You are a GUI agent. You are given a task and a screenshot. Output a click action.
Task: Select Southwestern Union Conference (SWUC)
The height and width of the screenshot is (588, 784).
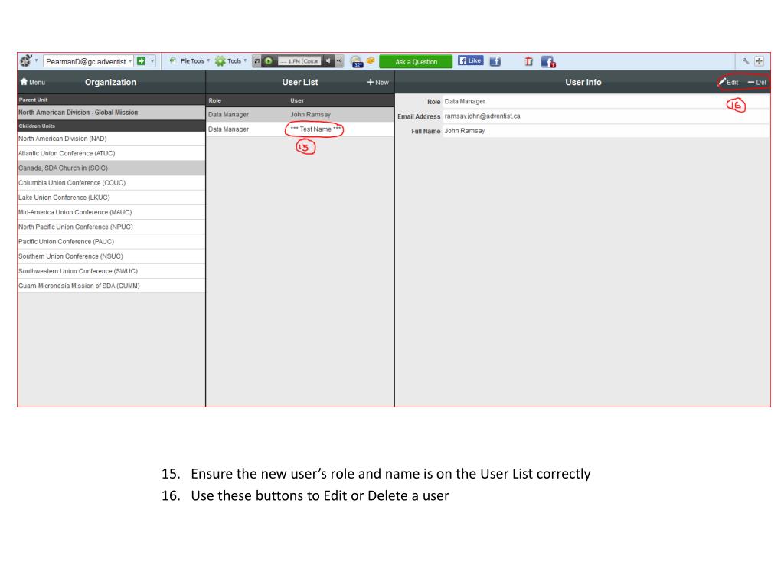111,271
